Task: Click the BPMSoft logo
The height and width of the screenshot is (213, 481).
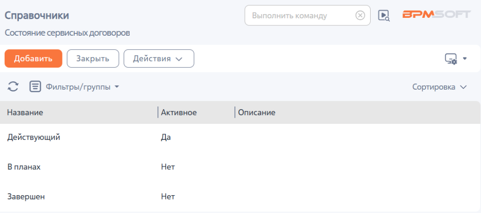Action: point(436,15)
